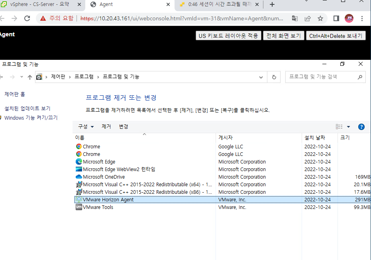The height and width of the screenshot is (260, 371).
Task: Click 변경 to change the selected program
Action: (124, 127)
